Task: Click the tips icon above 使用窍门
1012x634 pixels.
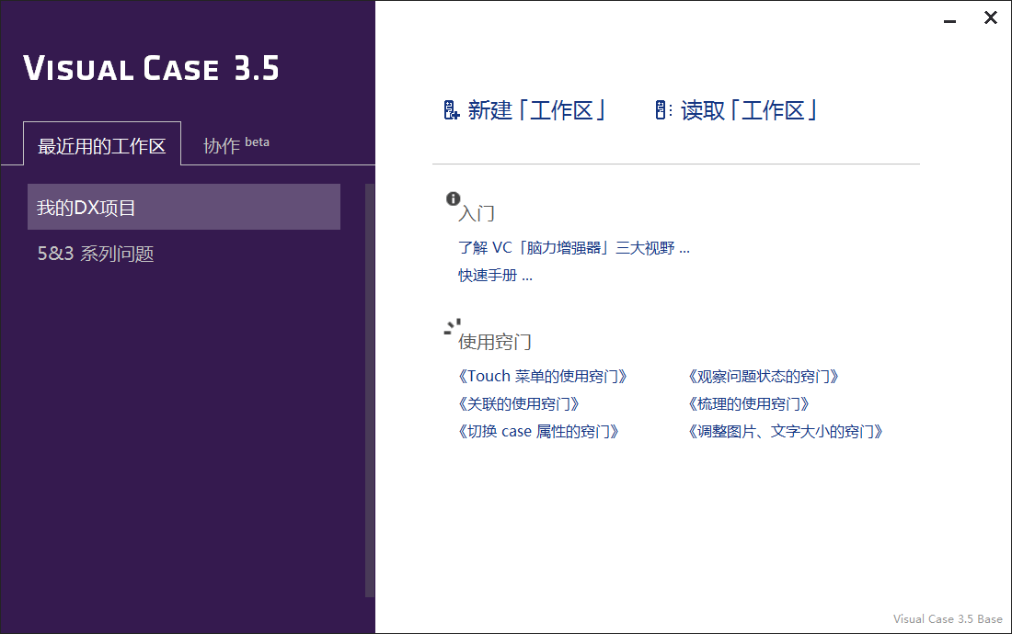Action: pyautogui.click(x=453, y=326)
